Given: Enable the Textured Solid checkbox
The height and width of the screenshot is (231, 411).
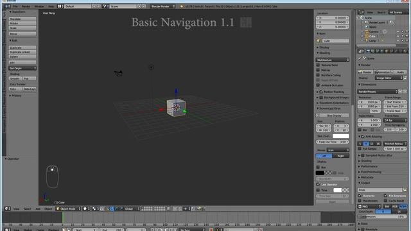Looking at the screenshot, I should pyautogui.click(x=319, y=65).
